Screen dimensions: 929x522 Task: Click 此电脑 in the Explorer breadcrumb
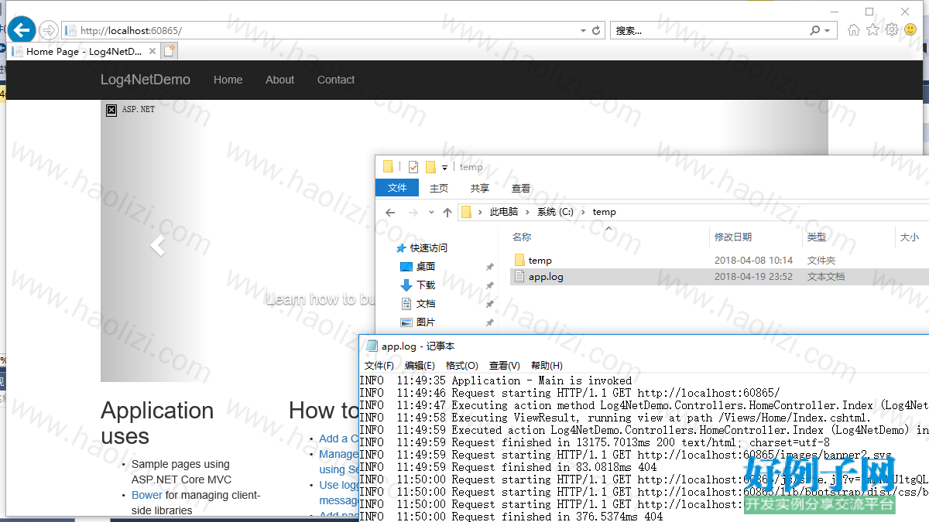(505, 212)
